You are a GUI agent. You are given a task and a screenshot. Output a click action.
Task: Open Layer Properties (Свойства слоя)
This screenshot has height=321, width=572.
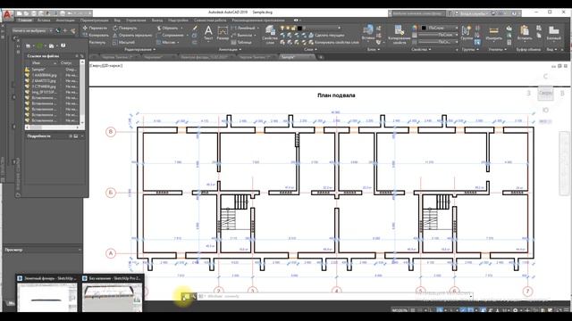point(270,35)
